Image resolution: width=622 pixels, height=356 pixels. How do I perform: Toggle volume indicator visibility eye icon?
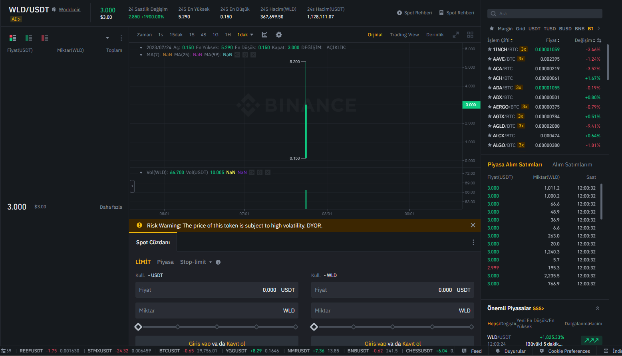tap(252, 172)
